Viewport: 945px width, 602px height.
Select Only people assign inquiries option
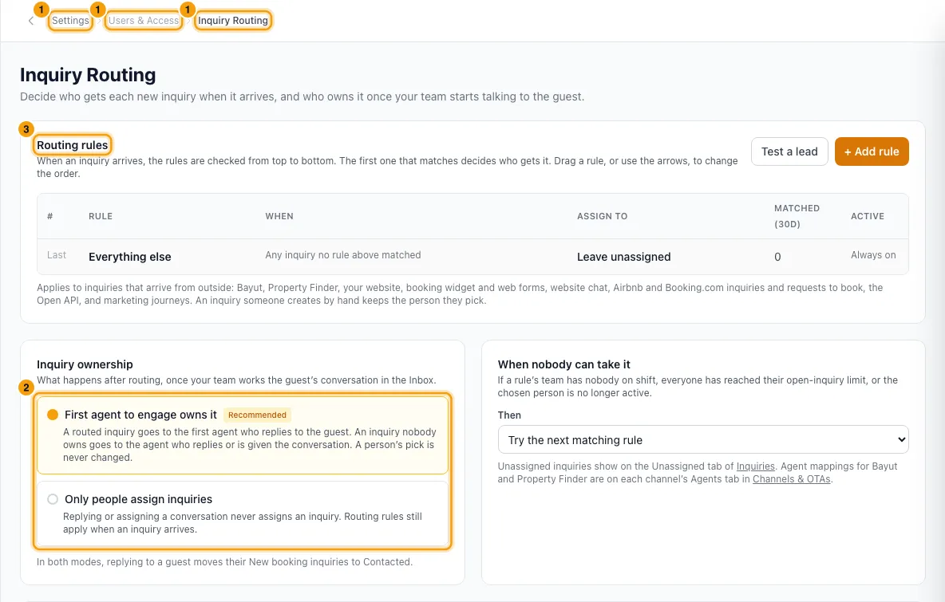coord(243,513)
